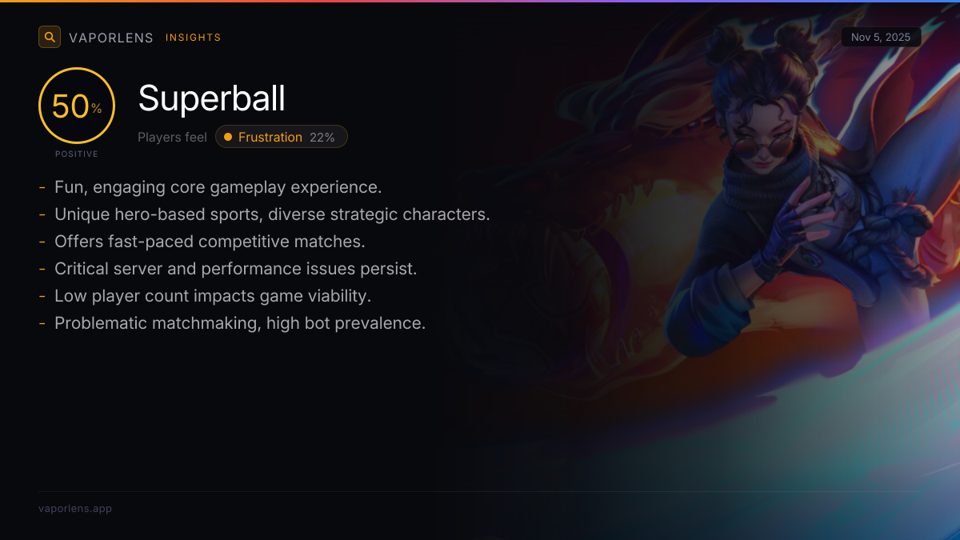This screenshot has width=960, height=540.
Task: Select the Frustration 22% emotion pill
Action: 282,137
